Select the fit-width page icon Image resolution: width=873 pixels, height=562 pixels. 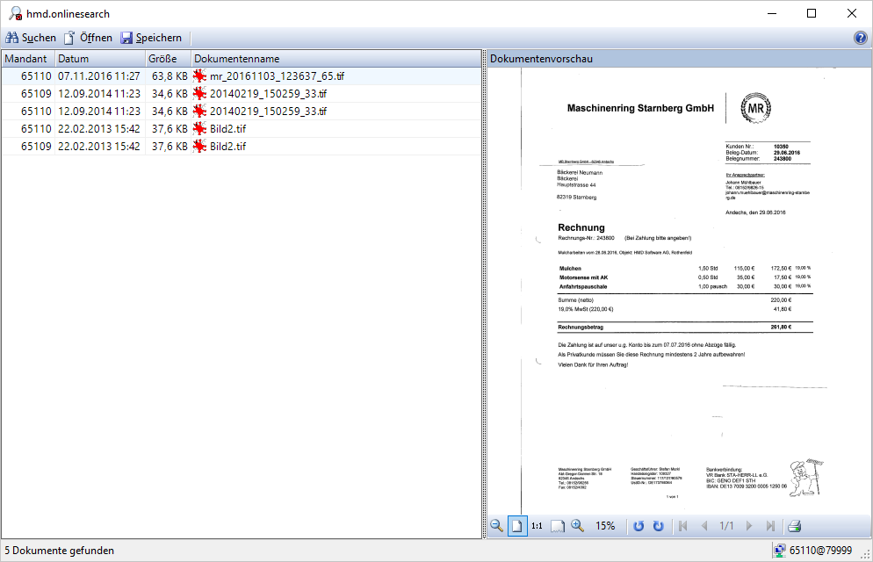[558, 526]
